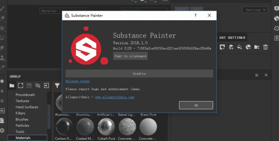Undock the panel with the float icon
This screenshot has width=279, height=141.
pos(257,75)
